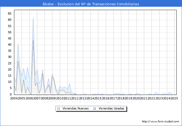Click the y-axis label 0
This screenshot has width=182, height=126.
click(x=11, y=94)
